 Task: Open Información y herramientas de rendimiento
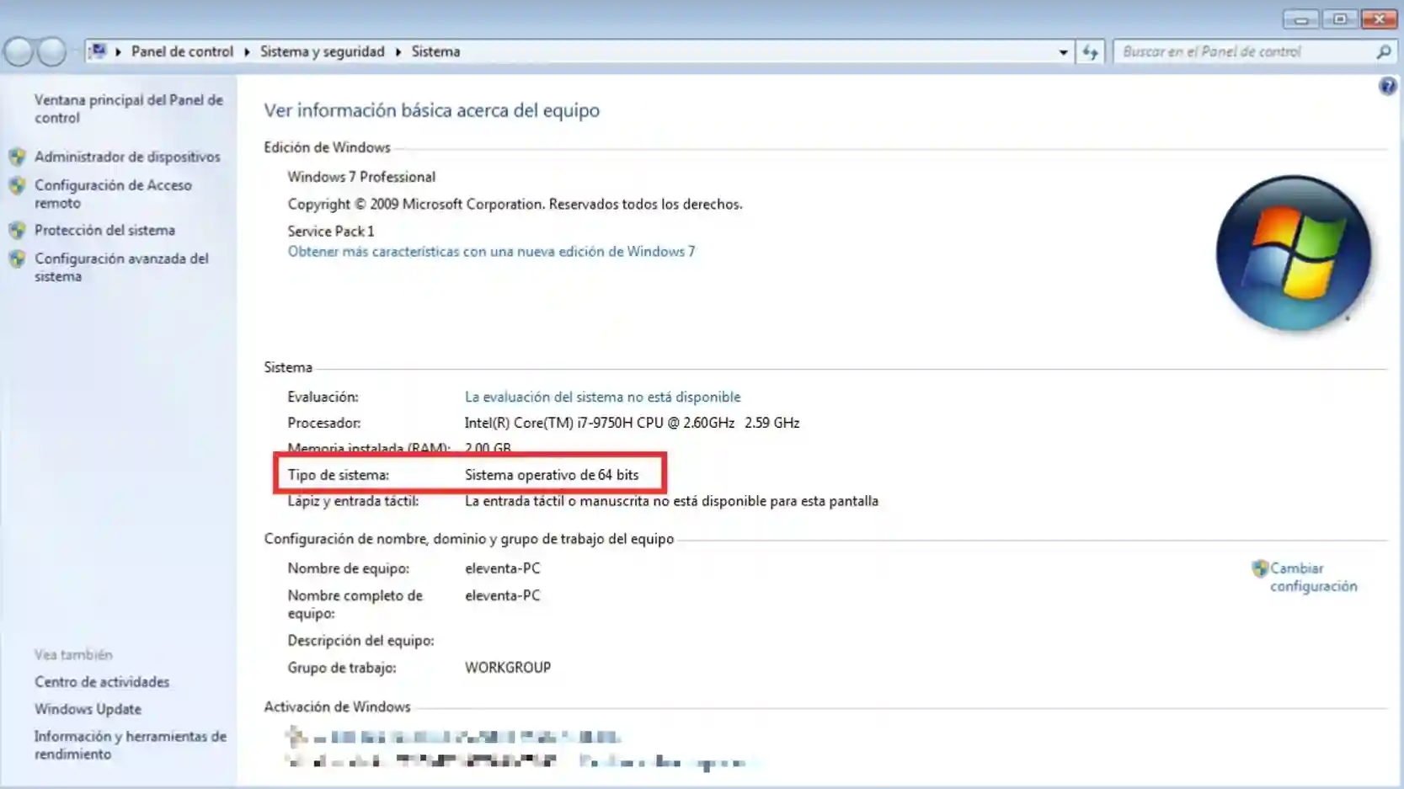131,745
